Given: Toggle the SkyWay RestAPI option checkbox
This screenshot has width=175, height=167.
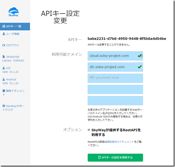Looking at the screenshot, I should coord(89,130).
